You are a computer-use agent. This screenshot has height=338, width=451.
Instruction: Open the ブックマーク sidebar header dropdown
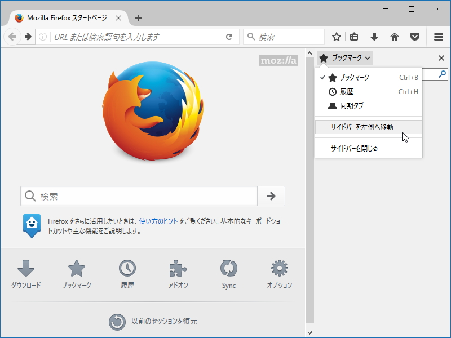click(x=344, y=57)
